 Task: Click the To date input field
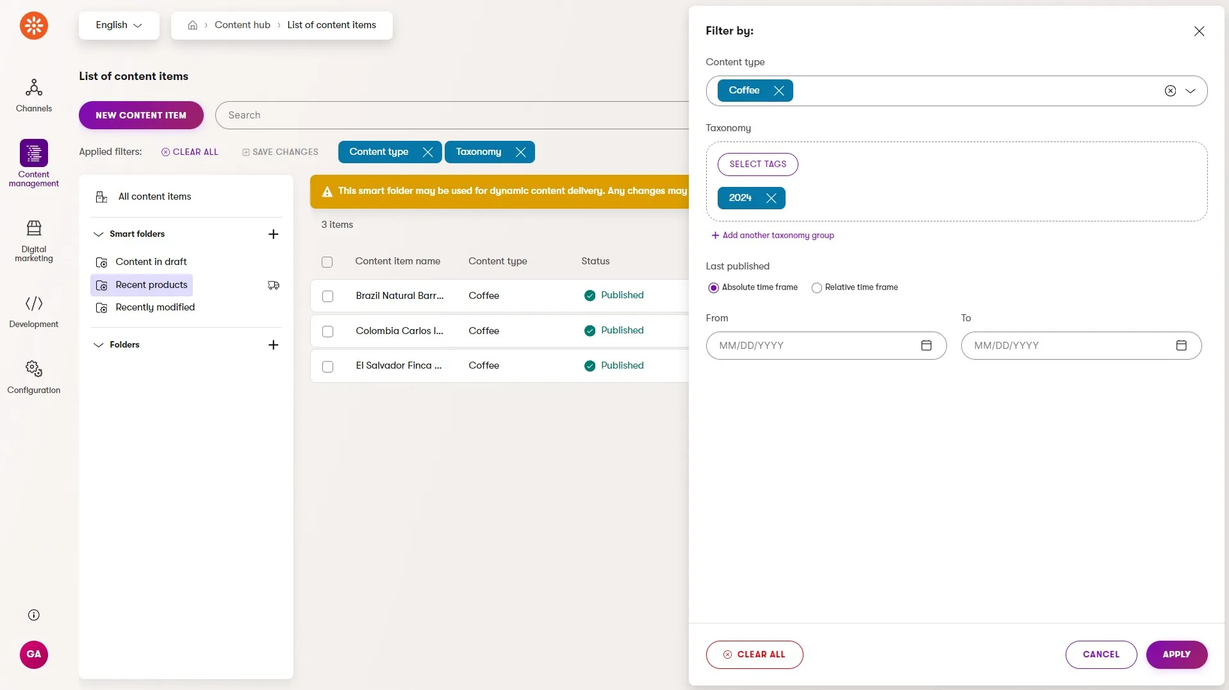[1081, 345]
